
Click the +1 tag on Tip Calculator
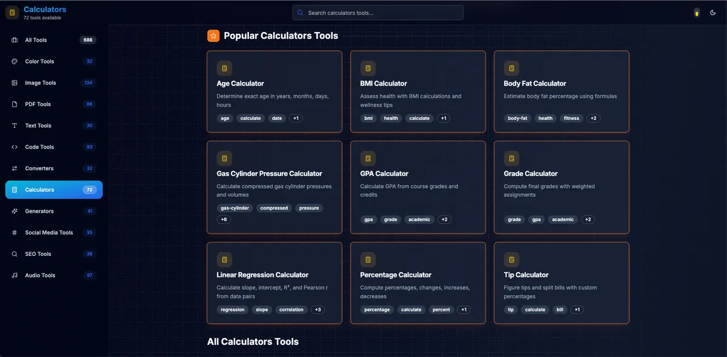(577, 310)
